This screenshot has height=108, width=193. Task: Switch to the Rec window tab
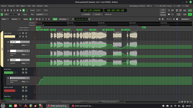click(185, 10)
